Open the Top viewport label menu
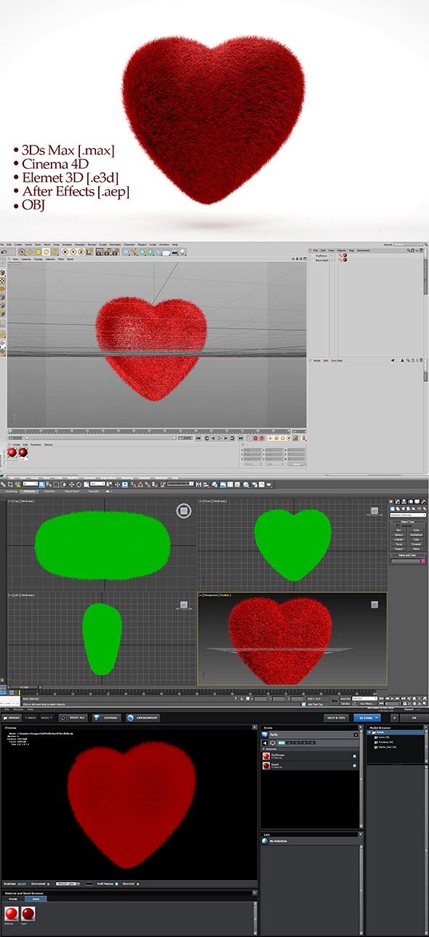This screenshot has height=937, width=429. 17,501
